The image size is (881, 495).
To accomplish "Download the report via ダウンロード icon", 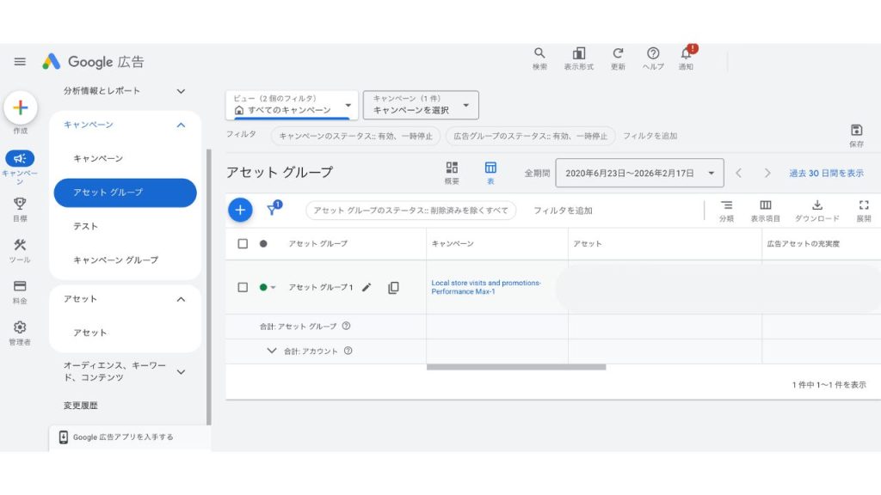I will click(816, 206).
